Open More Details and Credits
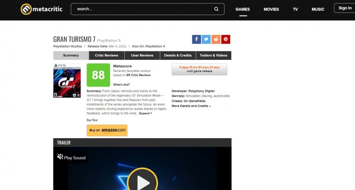Viewport: 355px width, 190px height. [191, 106]
